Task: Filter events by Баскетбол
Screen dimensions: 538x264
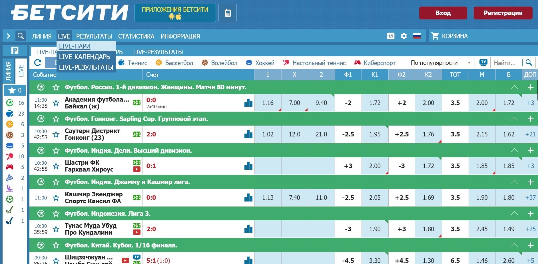Action: click(x=174, y=63)
